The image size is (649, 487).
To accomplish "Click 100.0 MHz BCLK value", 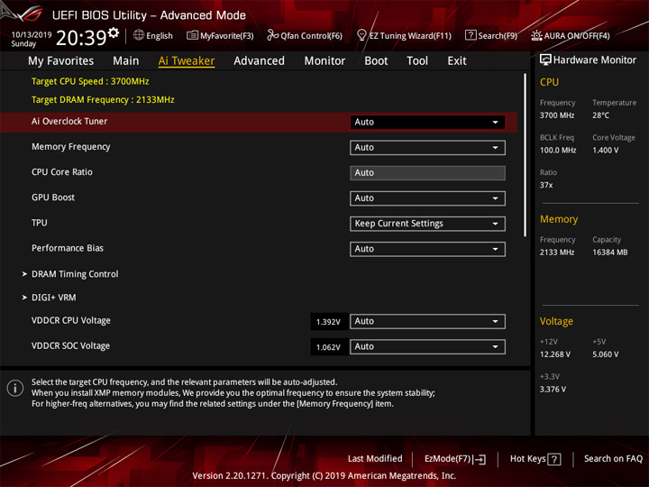I will (558, 151).
